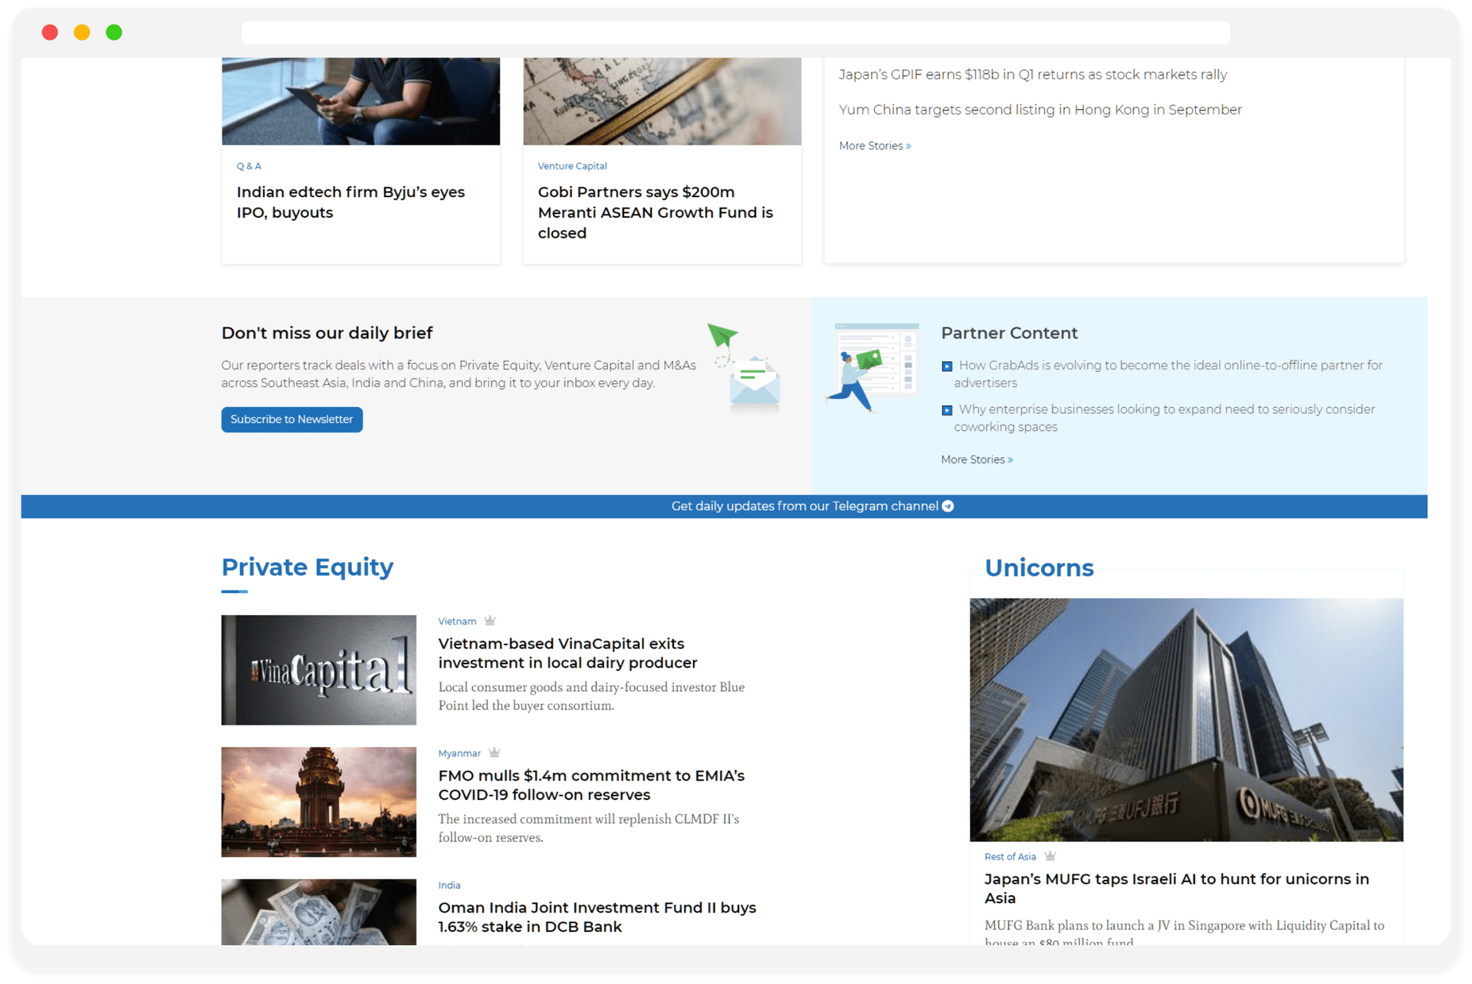Click the paper plane newsletter illustration
Viewport: 1472px width, 984px height.
tap(745, 368)
